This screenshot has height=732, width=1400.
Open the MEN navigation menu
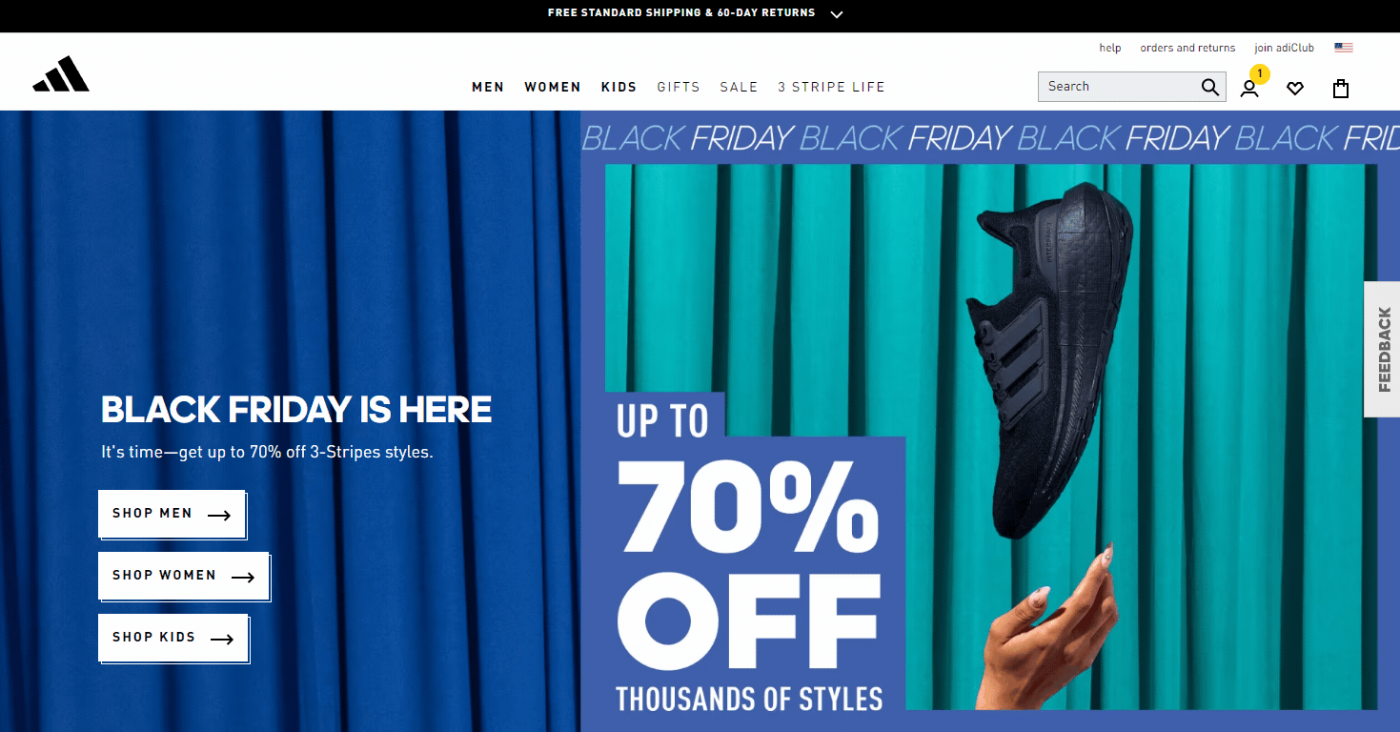(488, 87)
